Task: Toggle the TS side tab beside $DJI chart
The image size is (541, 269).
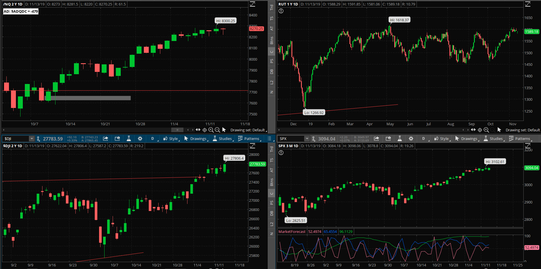Action: (272, 160)
